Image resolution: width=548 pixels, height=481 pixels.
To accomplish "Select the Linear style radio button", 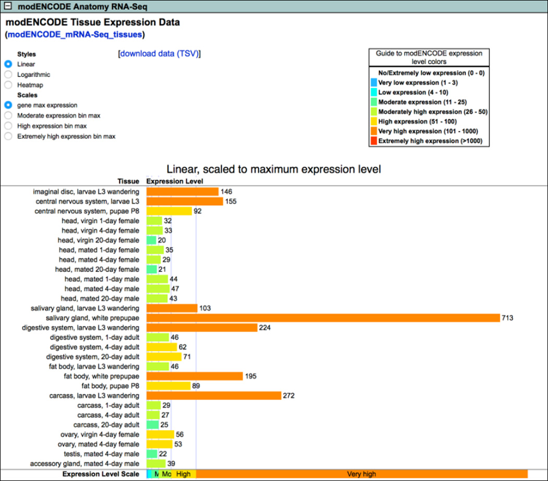I will [8, 64].
